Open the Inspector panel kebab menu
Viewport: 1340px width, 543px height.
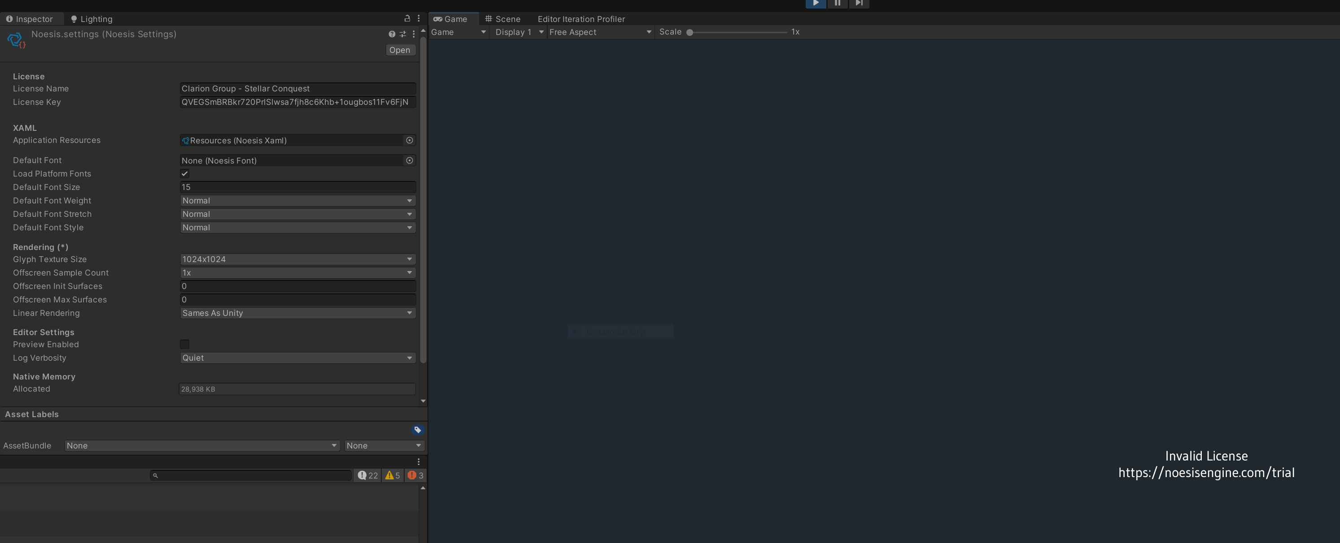point(419,19)
